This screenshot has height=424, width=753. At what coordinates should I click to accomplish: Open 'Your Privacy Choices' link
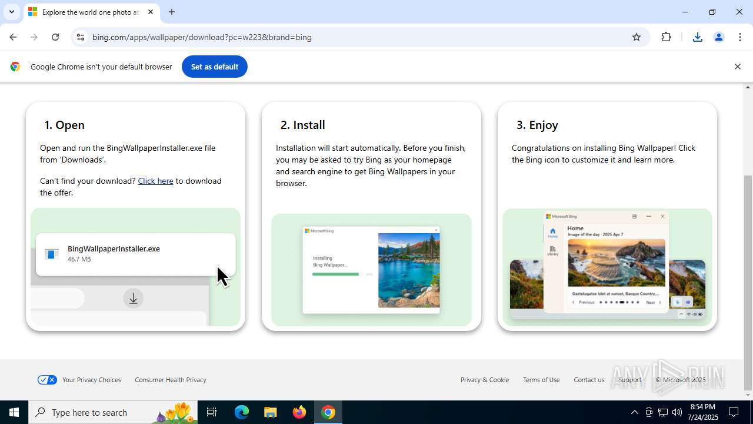[x=92, y=380]
